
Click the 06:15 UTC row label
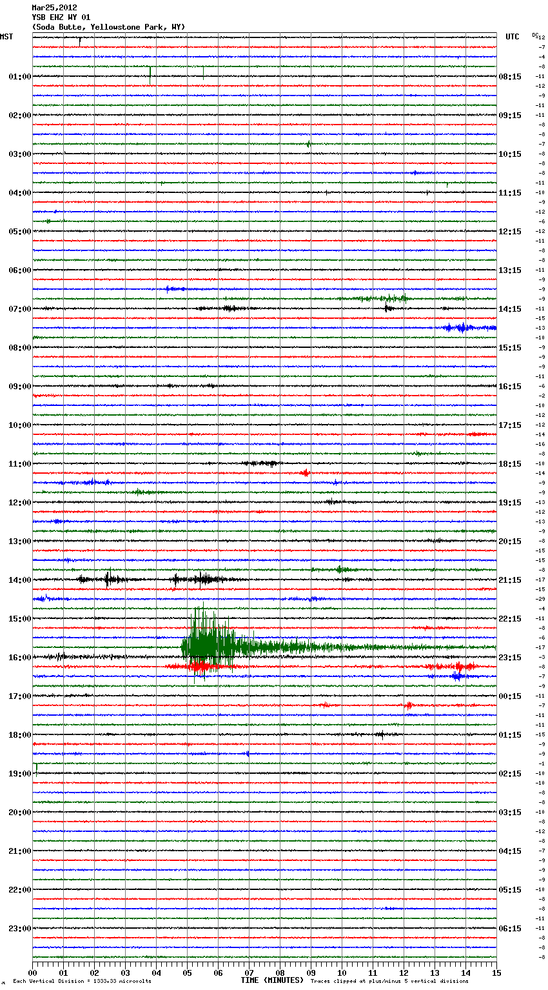(x=510, y=929)
